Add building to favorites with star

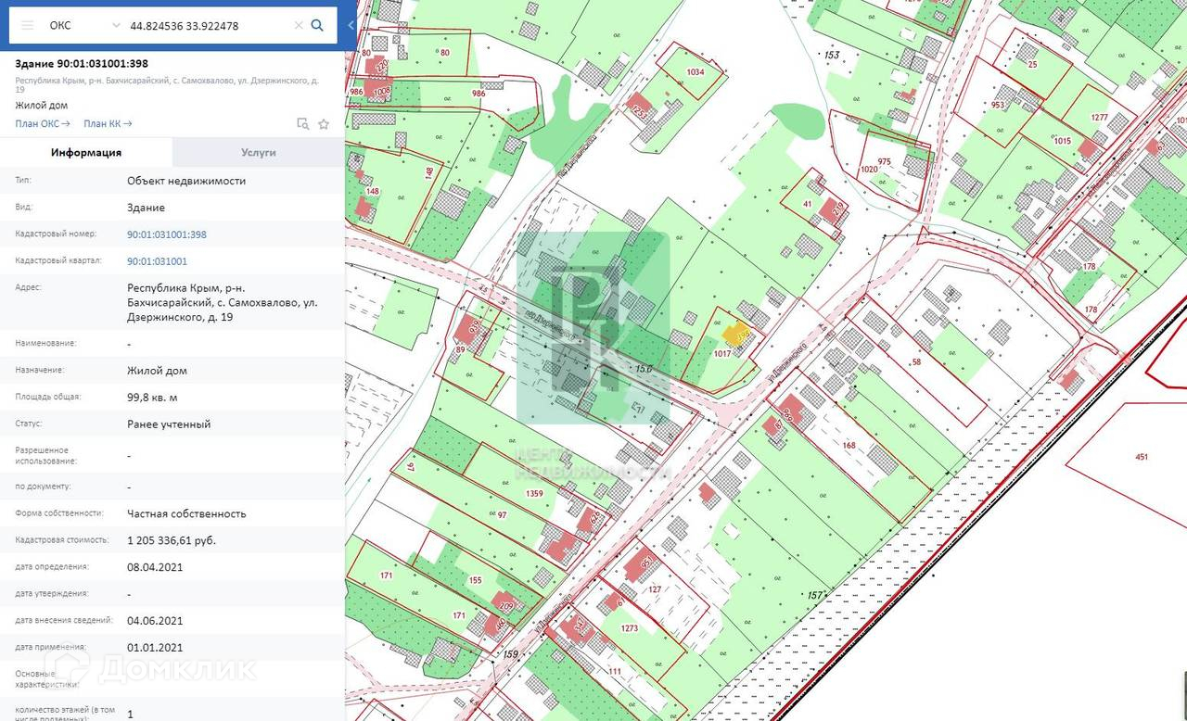tap(324, 123)
